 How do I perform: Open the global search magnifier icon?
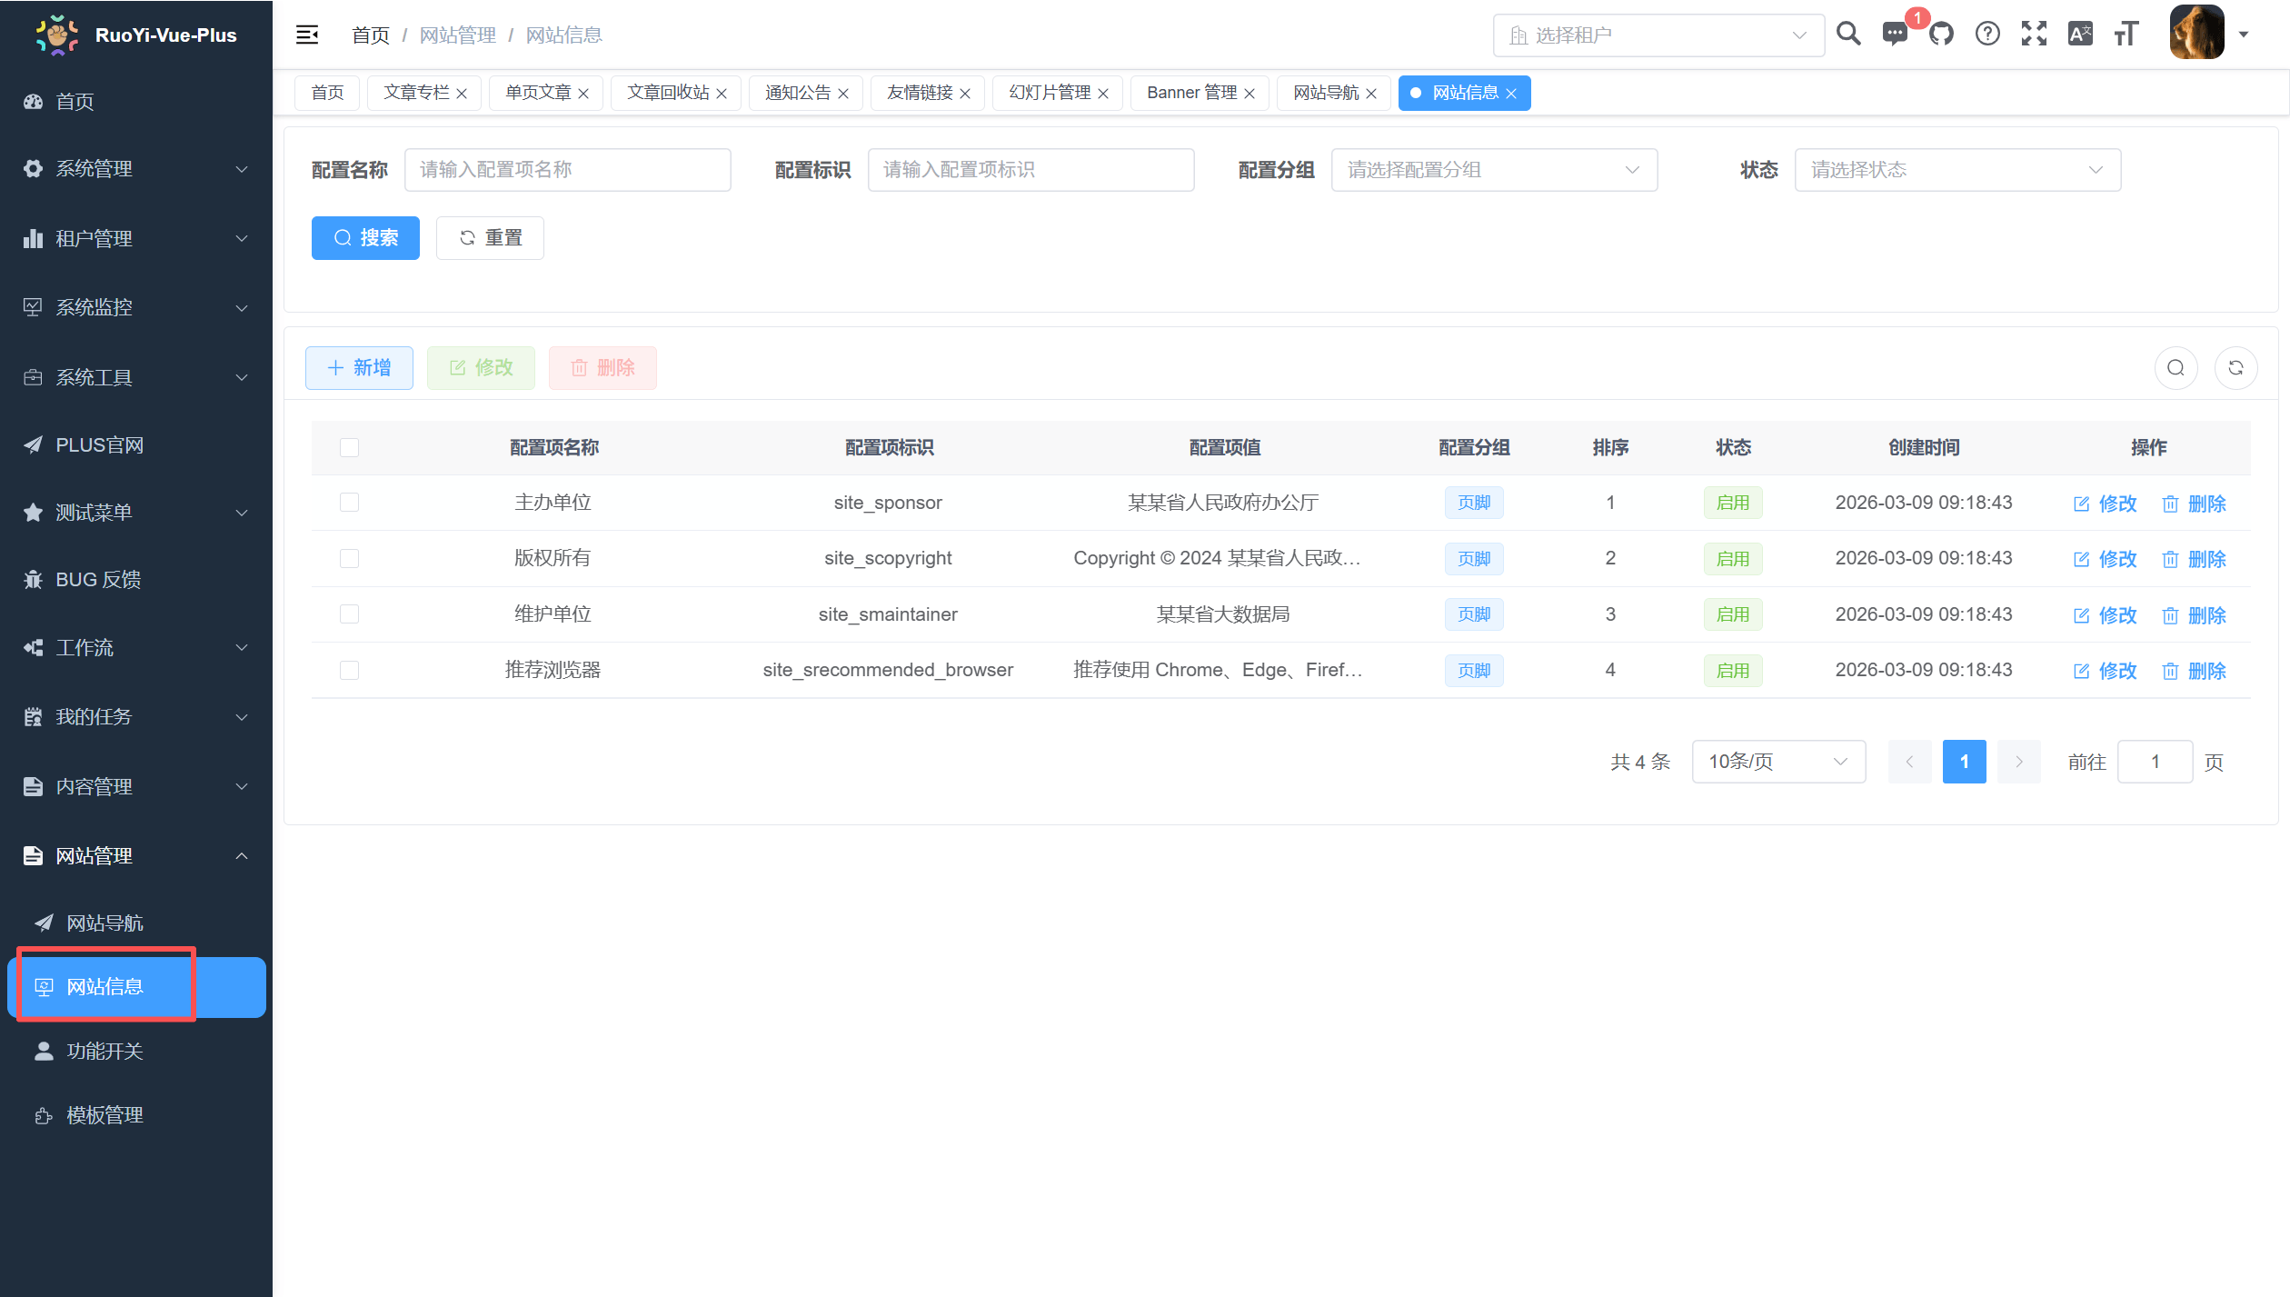[x=1848, y=34]
